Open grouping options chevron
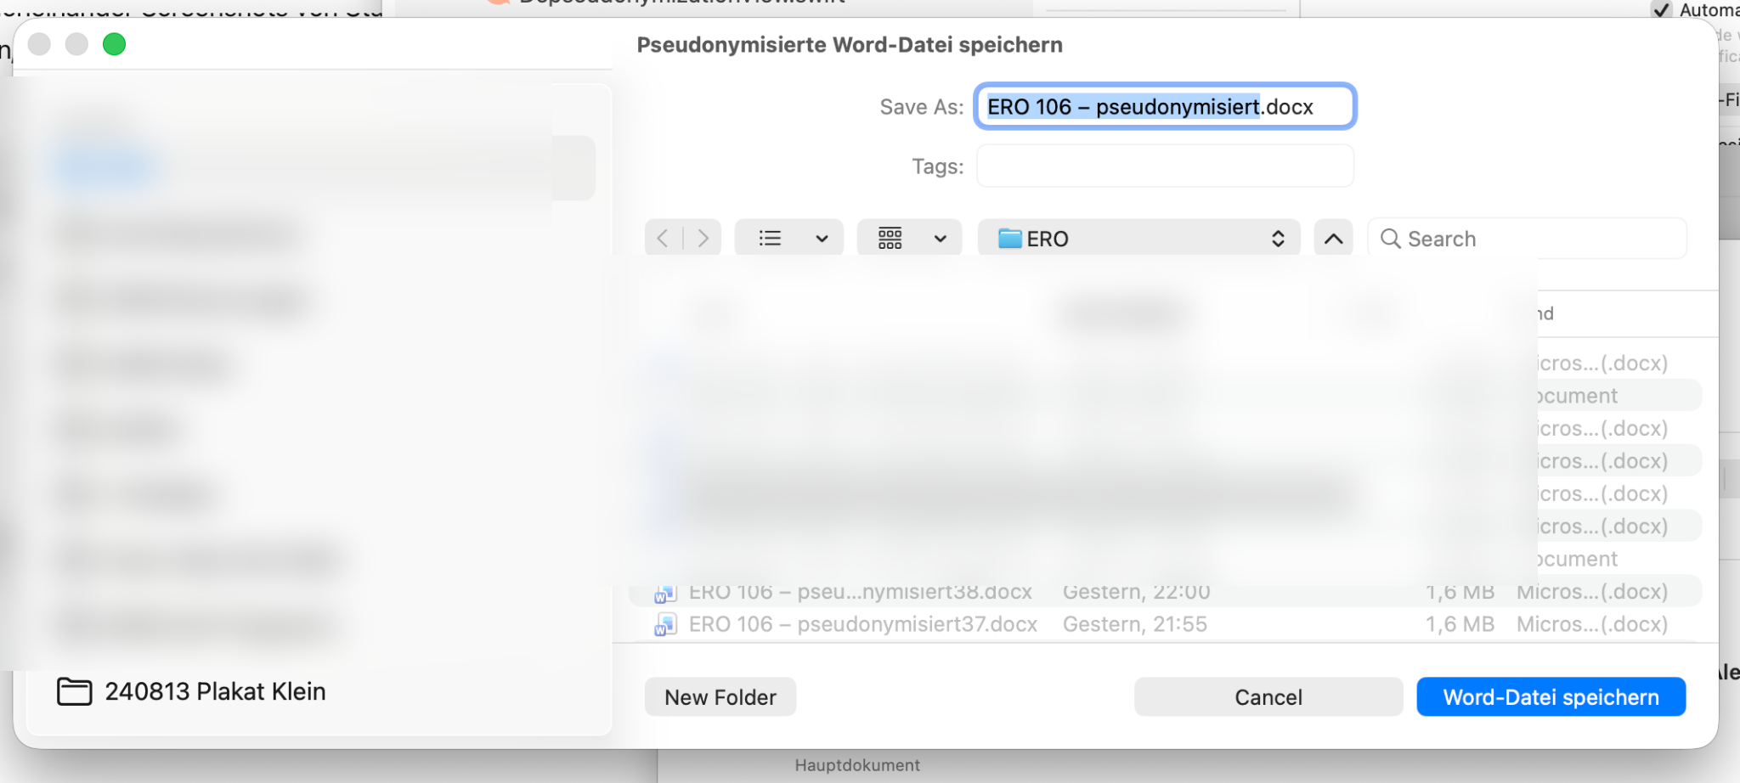This screenshot has height=783, width=1740. [x=941, y=239]
